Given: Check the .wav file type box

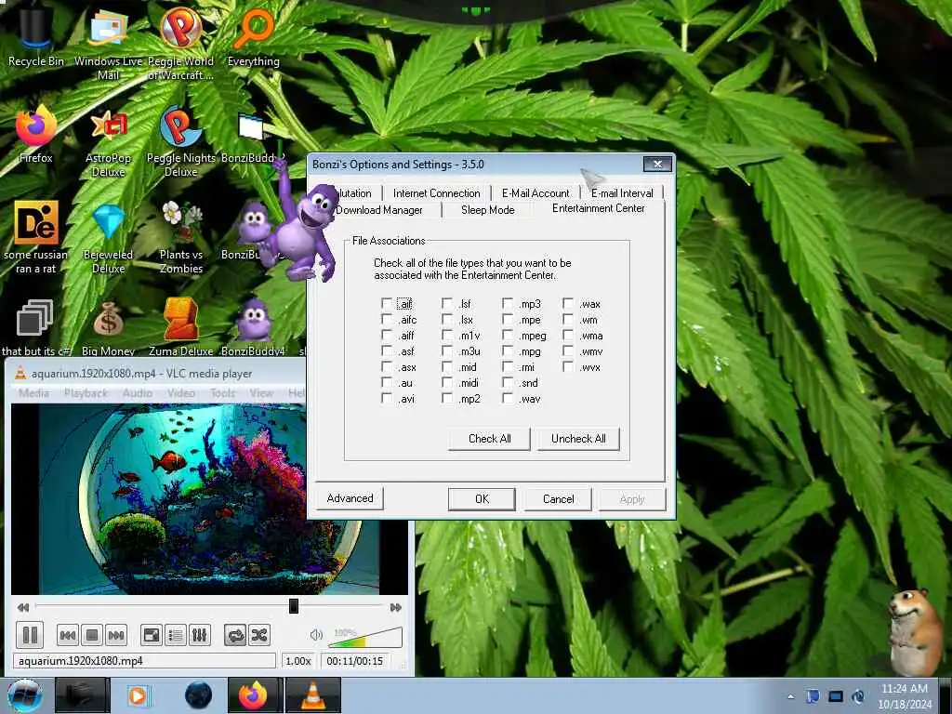Looking at the screenshot, I should (x=508, y=398).
